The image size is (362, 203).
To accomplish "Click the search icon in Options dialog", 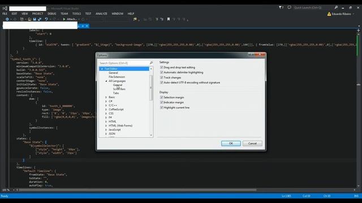I will [x=151, y=63].
